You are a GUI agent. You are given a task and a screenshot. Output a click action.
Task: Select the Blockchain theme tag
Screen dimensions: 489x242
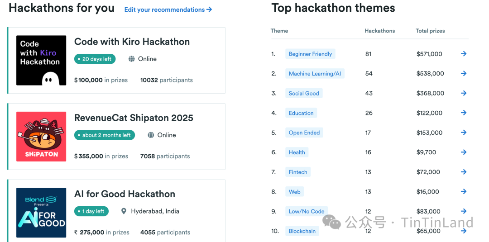[x=302, y=231]
